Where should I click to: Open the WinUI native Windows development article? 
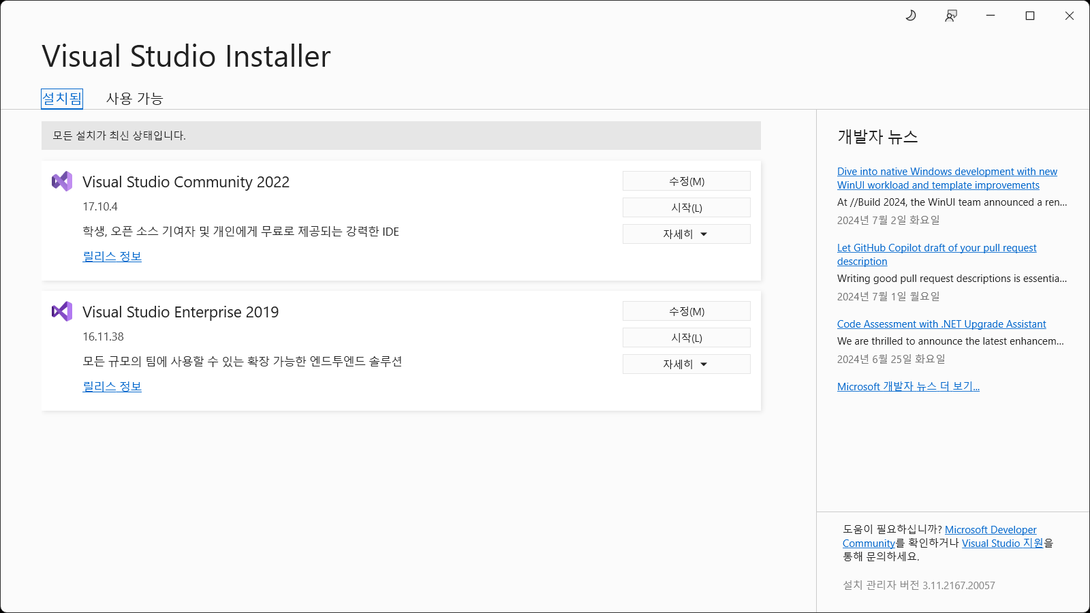(947, 178)
